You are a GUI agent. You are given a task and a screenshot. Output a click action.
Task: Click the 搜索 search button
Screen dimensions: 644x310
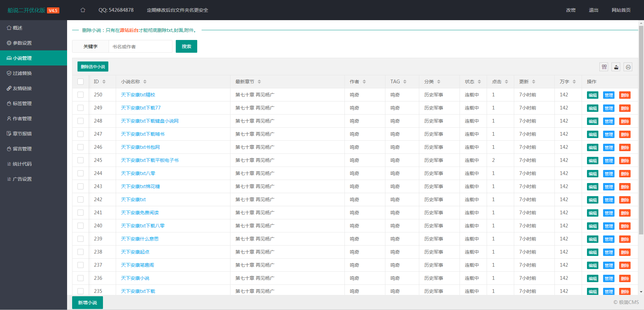tap(186, 46)
